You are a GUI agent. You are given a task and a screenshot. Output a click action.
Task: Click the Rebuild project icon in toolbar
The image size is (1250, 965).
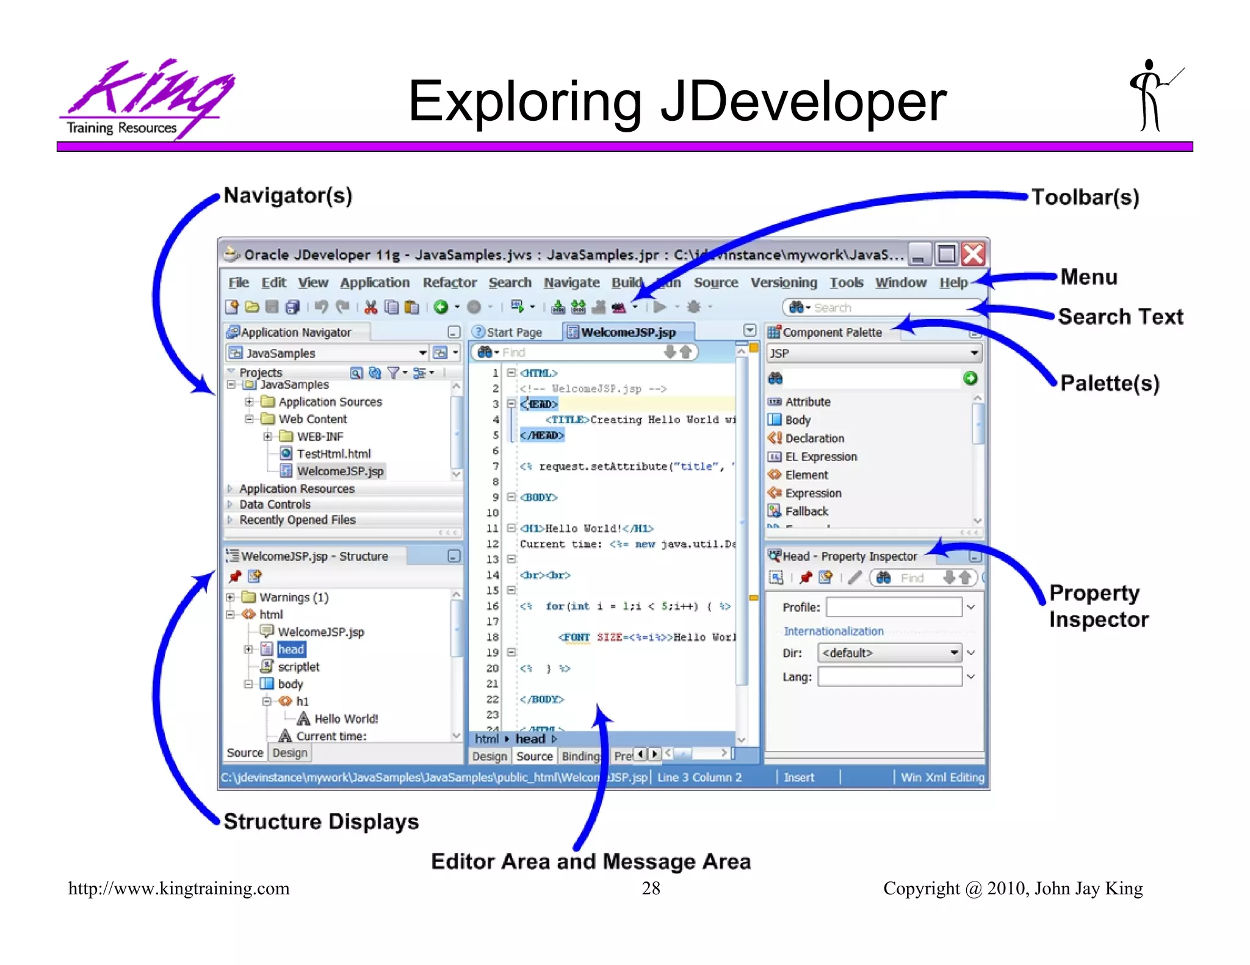578,307
